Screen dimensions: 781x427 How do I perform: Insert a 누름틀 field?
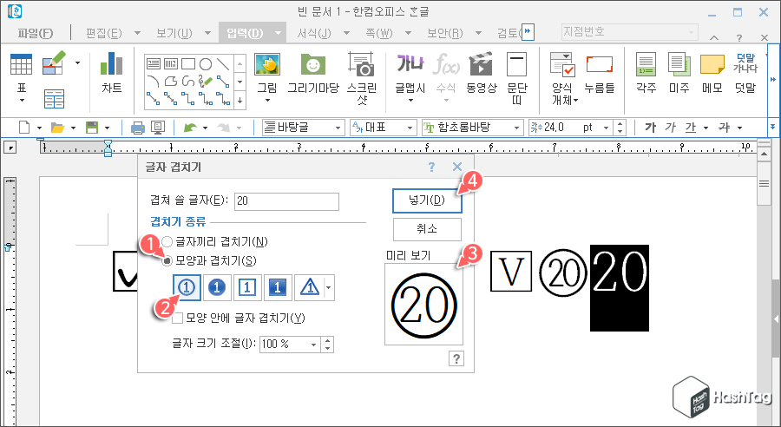(x=599, y=73)
